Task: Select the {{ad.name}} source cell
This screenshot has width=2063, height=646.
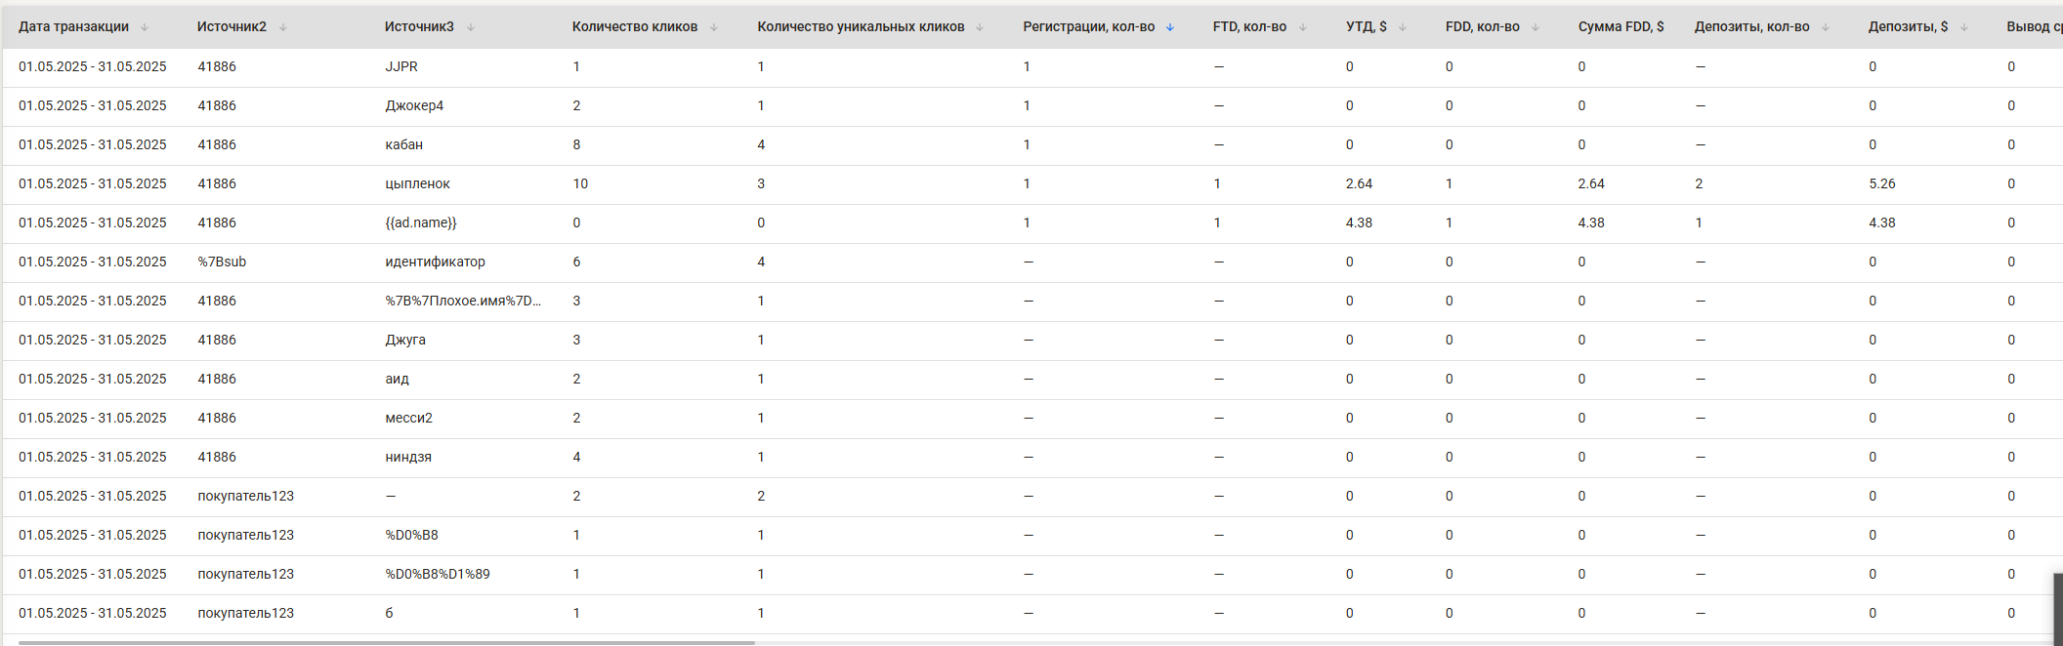Action: click(421, 223)
